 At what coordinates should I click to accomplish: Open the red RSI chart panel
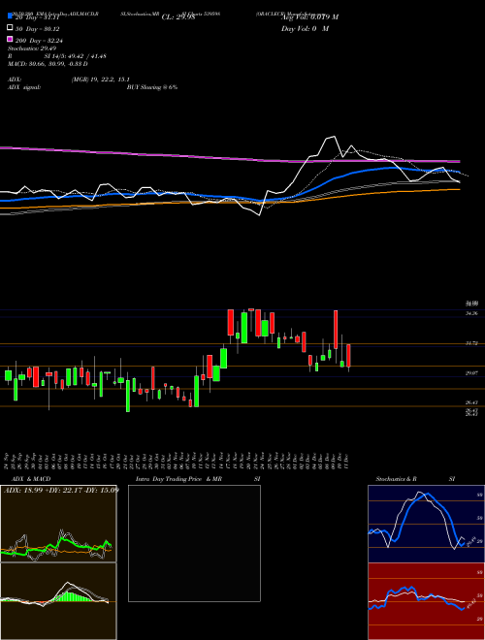coord(427,601)
